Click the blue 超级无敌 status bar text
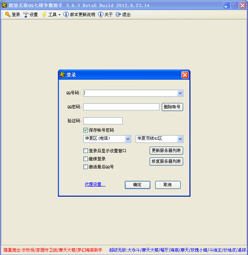248x255 pixels. tap(178, 250)
